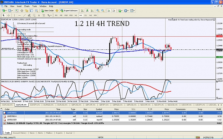Expand the Indicators dropdown arrow
This screenshot has width=223, height=139.
[122, 11]
